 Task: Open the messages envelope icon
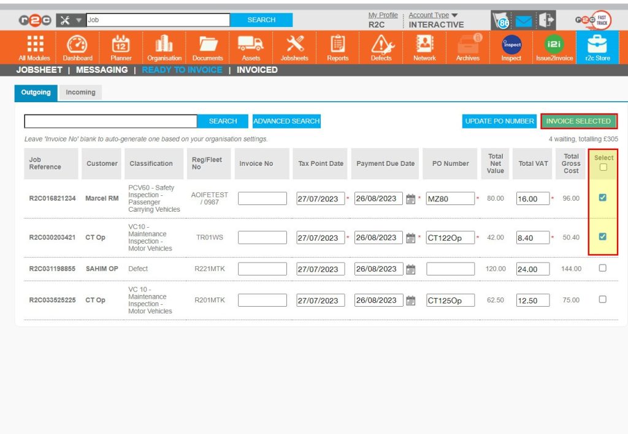[523, 20]
